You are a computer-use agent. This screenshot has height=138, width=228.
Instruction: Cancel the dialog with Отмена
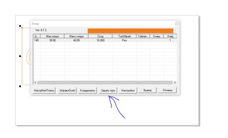(167, 91)
